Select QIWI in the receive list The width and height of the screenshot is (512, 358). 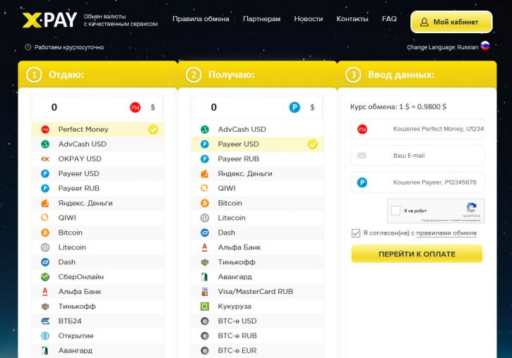click(x=257, y=189)
